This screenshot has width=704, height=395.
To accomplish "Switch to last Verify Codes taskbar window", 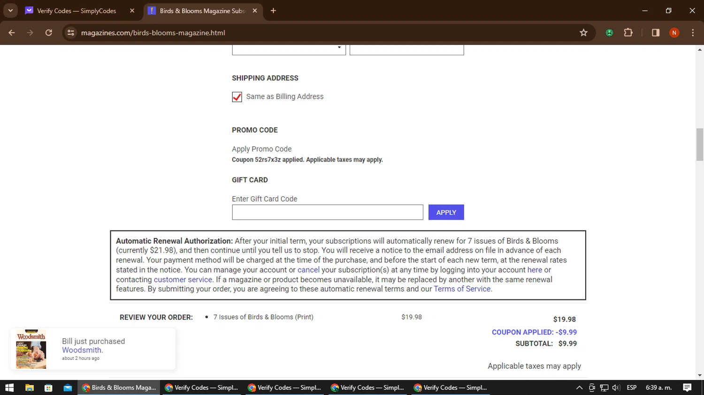I will click(451, 388).
